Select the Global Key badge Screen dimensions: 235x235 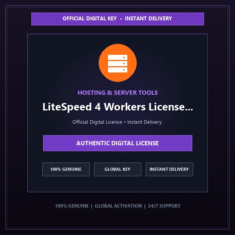pos(117,169)
